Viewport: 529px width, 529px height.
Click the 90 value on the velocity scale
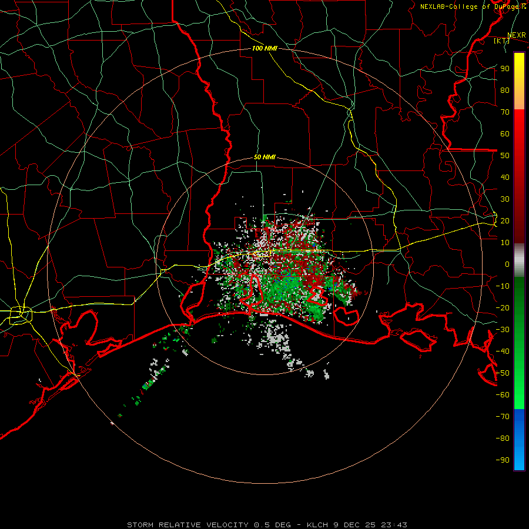click(505, 69)
